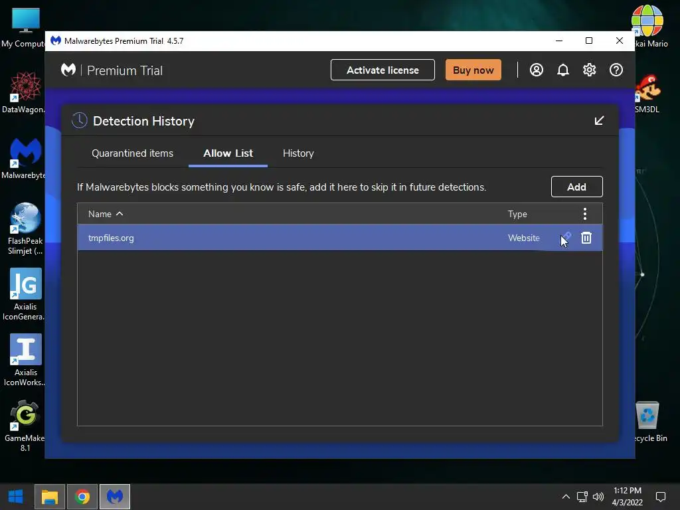Open the network status tray icon
The image size is (680, 510).
pyautogui.click(x=582, y=497)
